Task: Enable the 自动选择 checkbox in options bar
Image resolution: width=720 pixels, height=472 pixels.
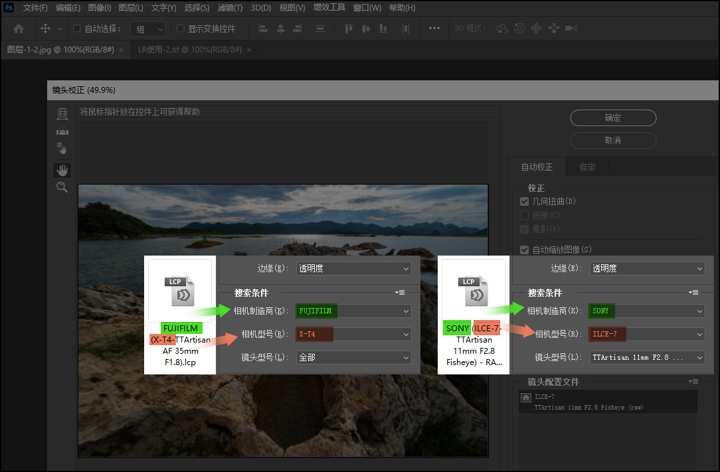Action: click(76, 29)
